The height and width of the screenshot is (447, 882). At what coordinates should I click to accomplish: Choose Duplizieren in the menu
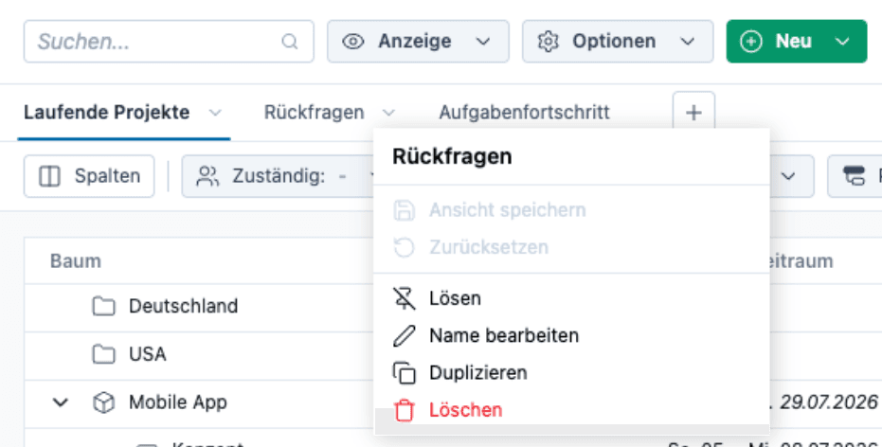click(x=571, y=373)
